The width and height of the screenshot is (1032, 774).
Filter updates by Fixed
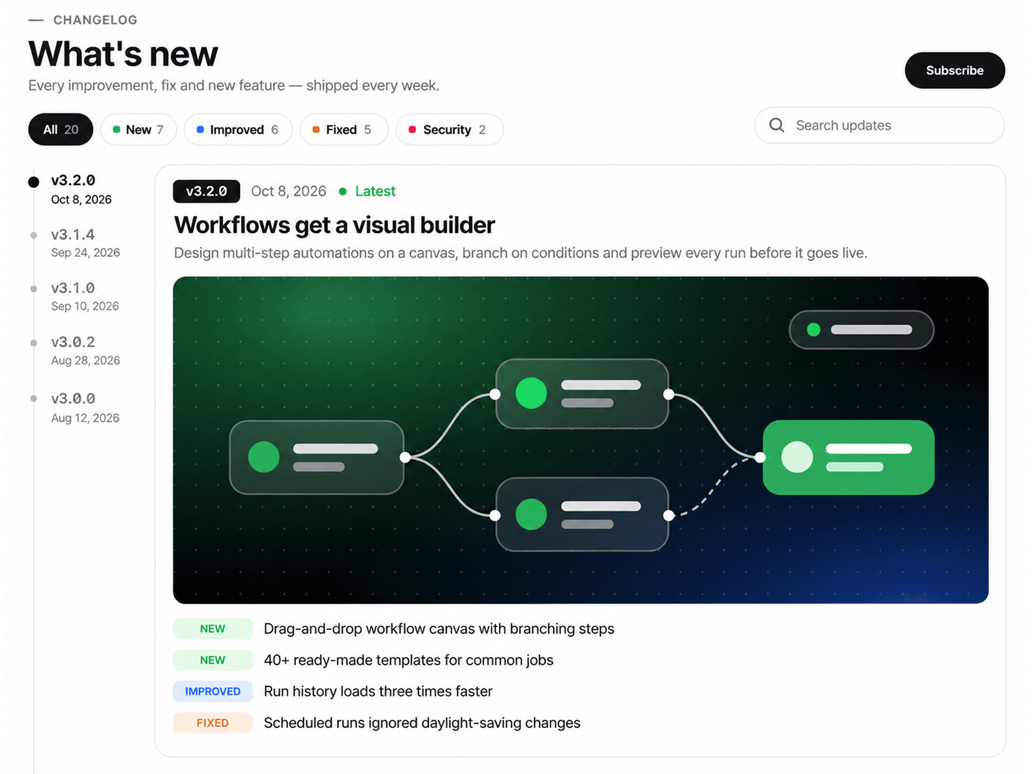pos(344,130)
